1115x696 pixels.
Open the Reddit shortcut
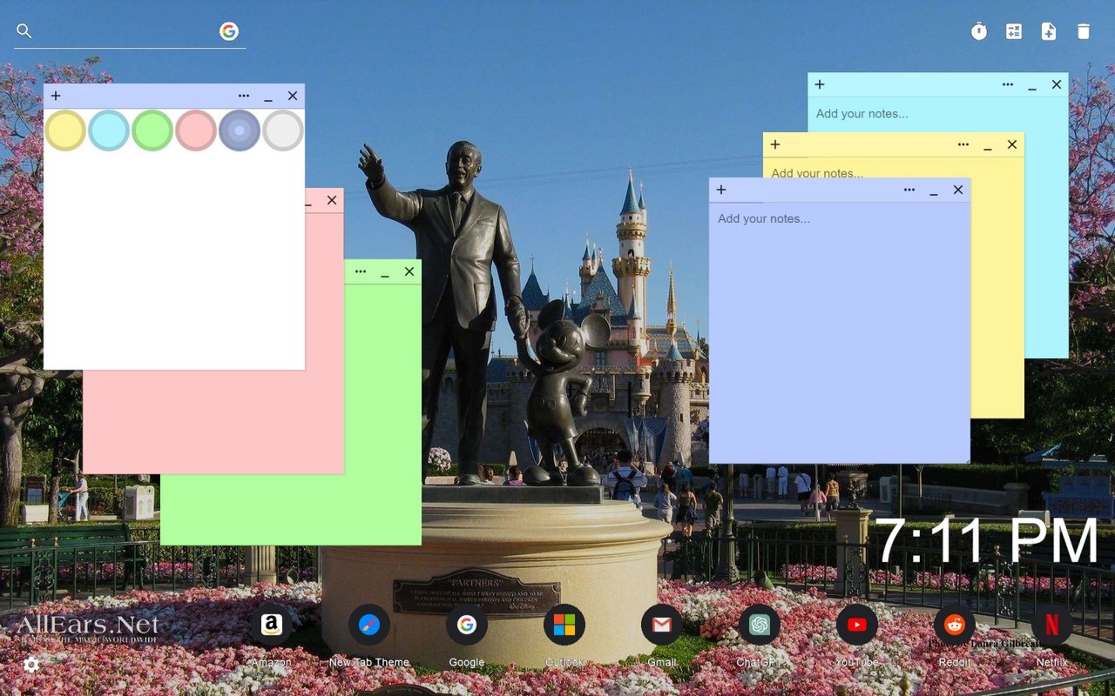coord(955,625)
